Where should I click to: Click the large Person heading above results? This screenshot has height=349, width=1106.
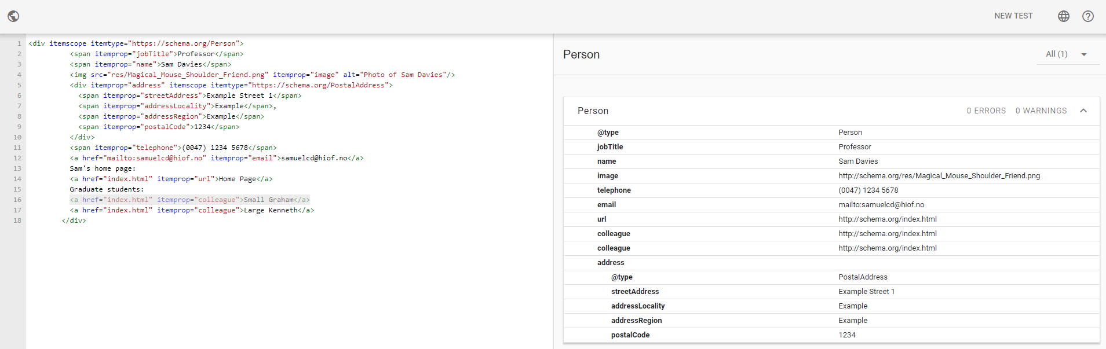[x=581, y=54]
